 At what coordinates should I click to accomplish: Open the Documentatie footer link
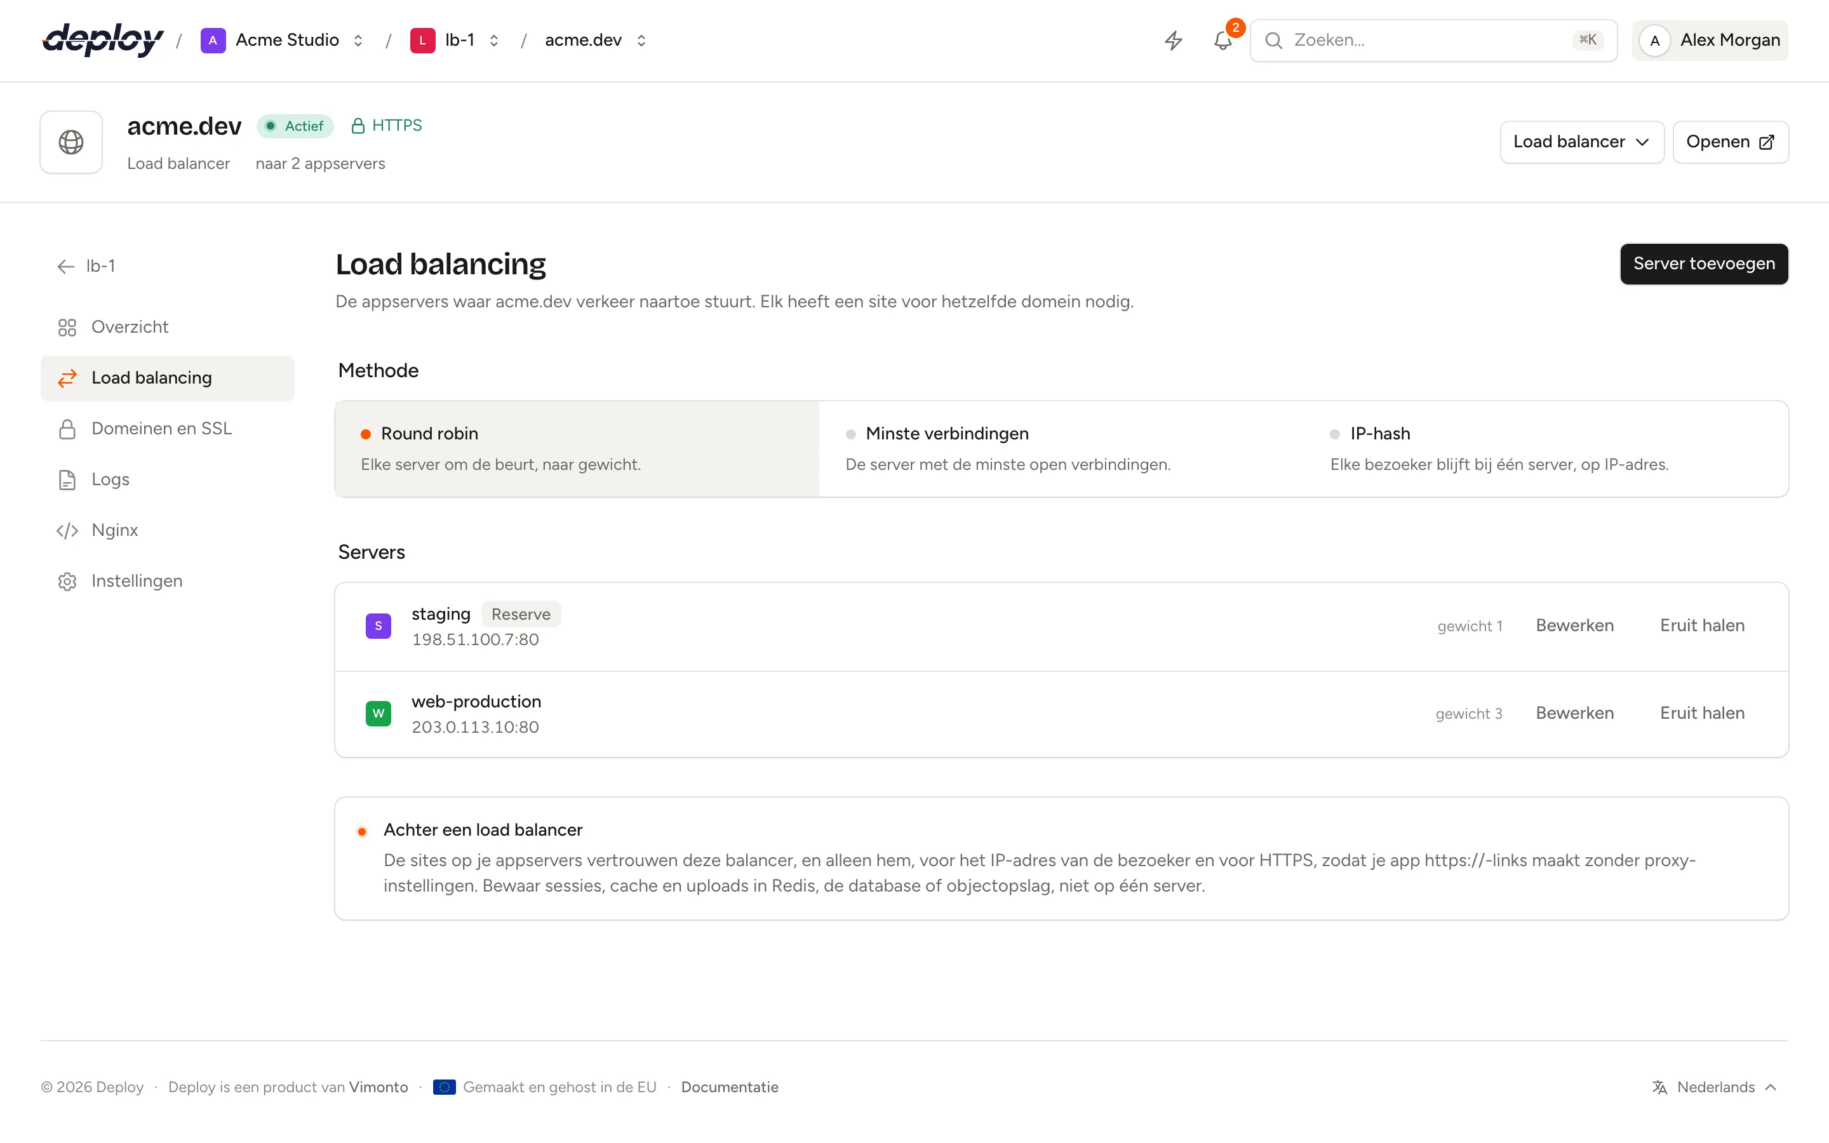(x=729, y=1087)
